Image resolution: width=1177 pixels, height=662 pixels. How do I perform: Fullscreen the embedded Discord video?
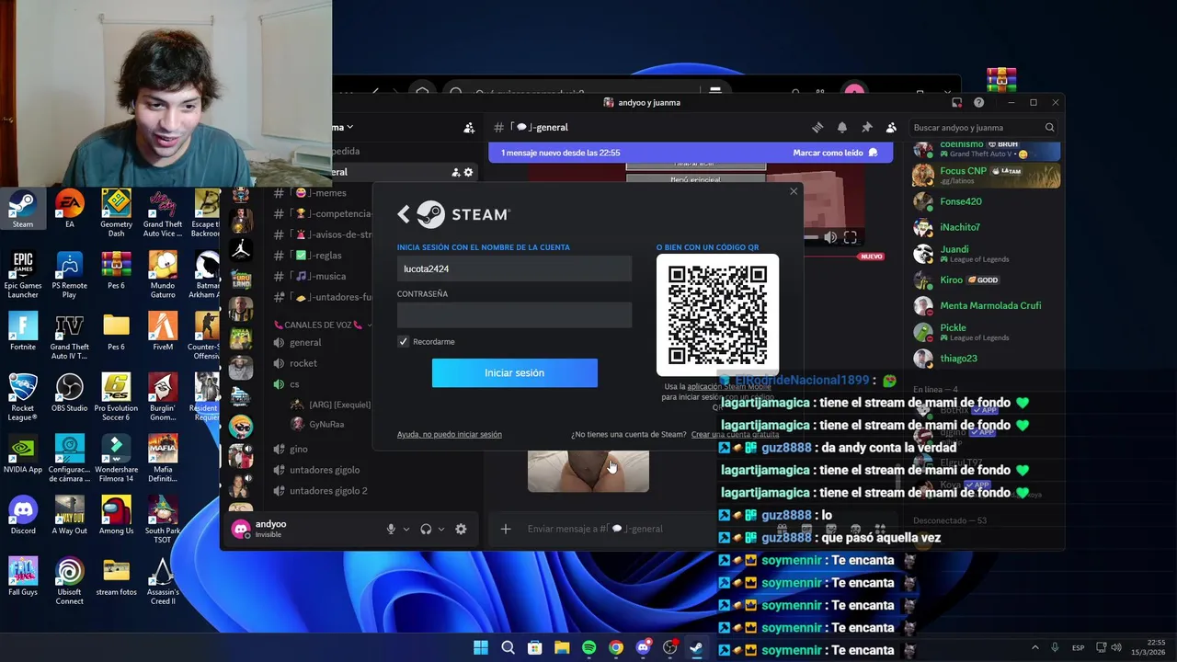pos(851,237)
